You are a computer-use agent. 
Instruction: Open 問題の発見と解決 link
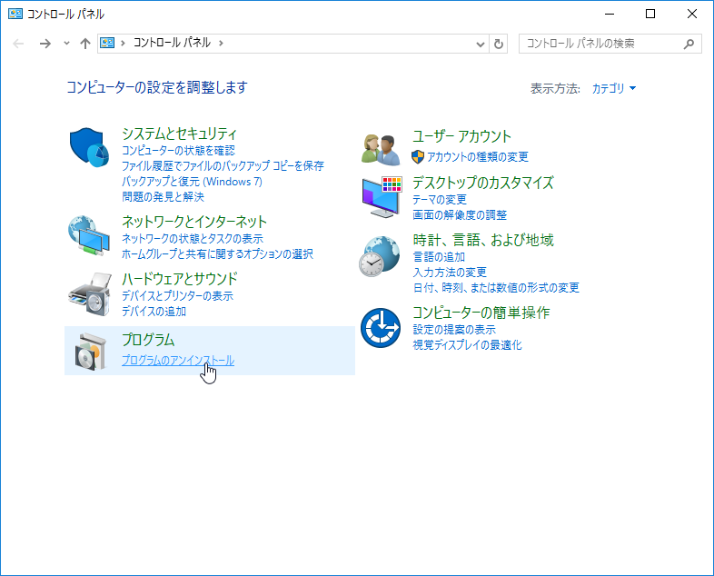tap(163, 197)
